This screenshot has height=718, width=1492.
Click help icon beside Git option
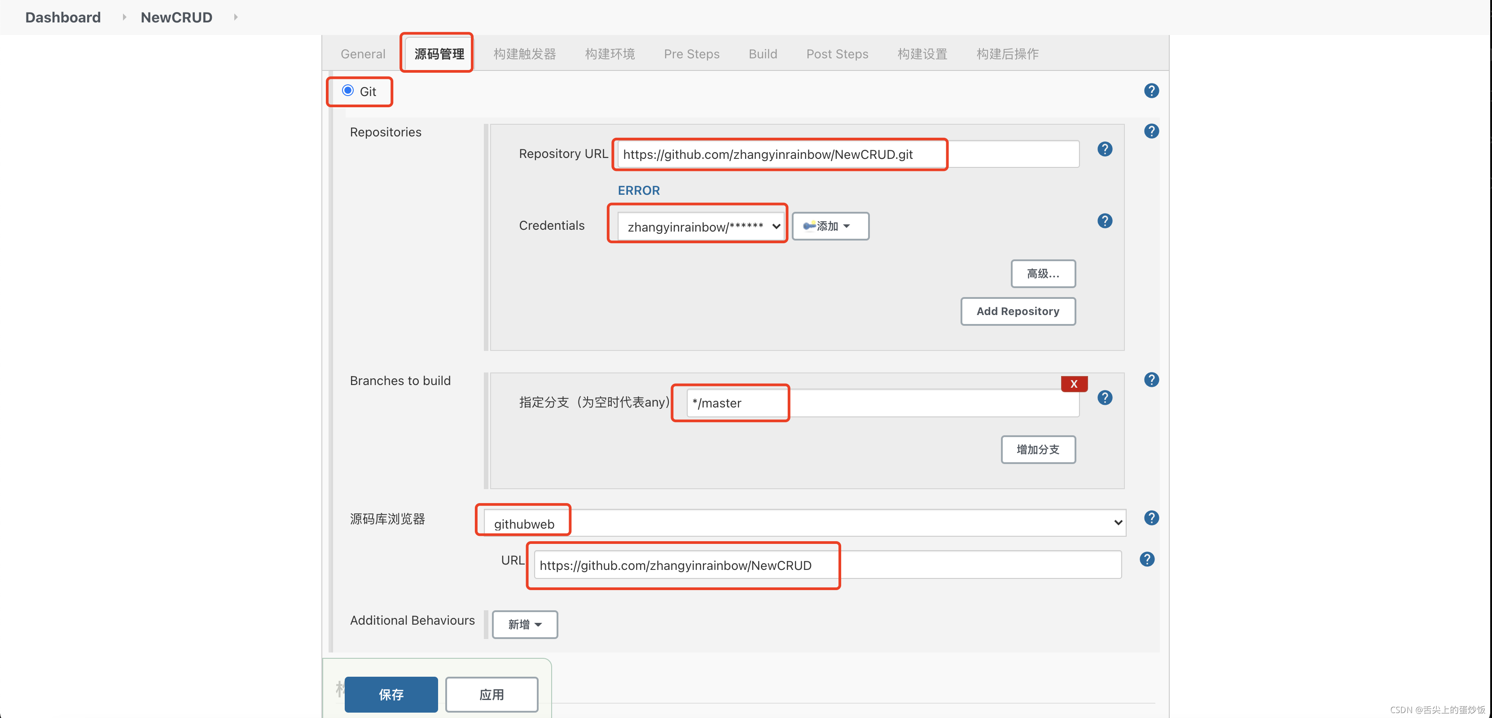pyautogui.click(x=1151, y=90)
